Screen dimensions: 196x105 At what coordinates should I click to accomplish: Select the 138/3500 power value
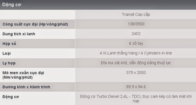[x=136, y=24]
